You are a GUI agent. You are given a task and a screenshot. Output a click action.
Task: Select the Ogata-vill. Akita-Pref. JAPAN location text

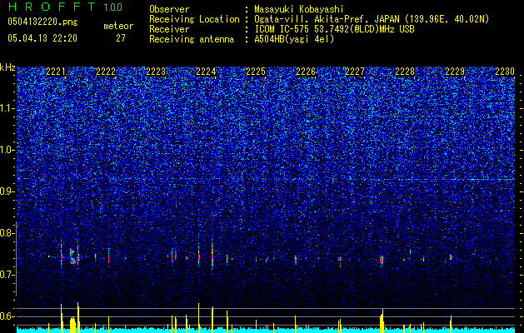372,19
